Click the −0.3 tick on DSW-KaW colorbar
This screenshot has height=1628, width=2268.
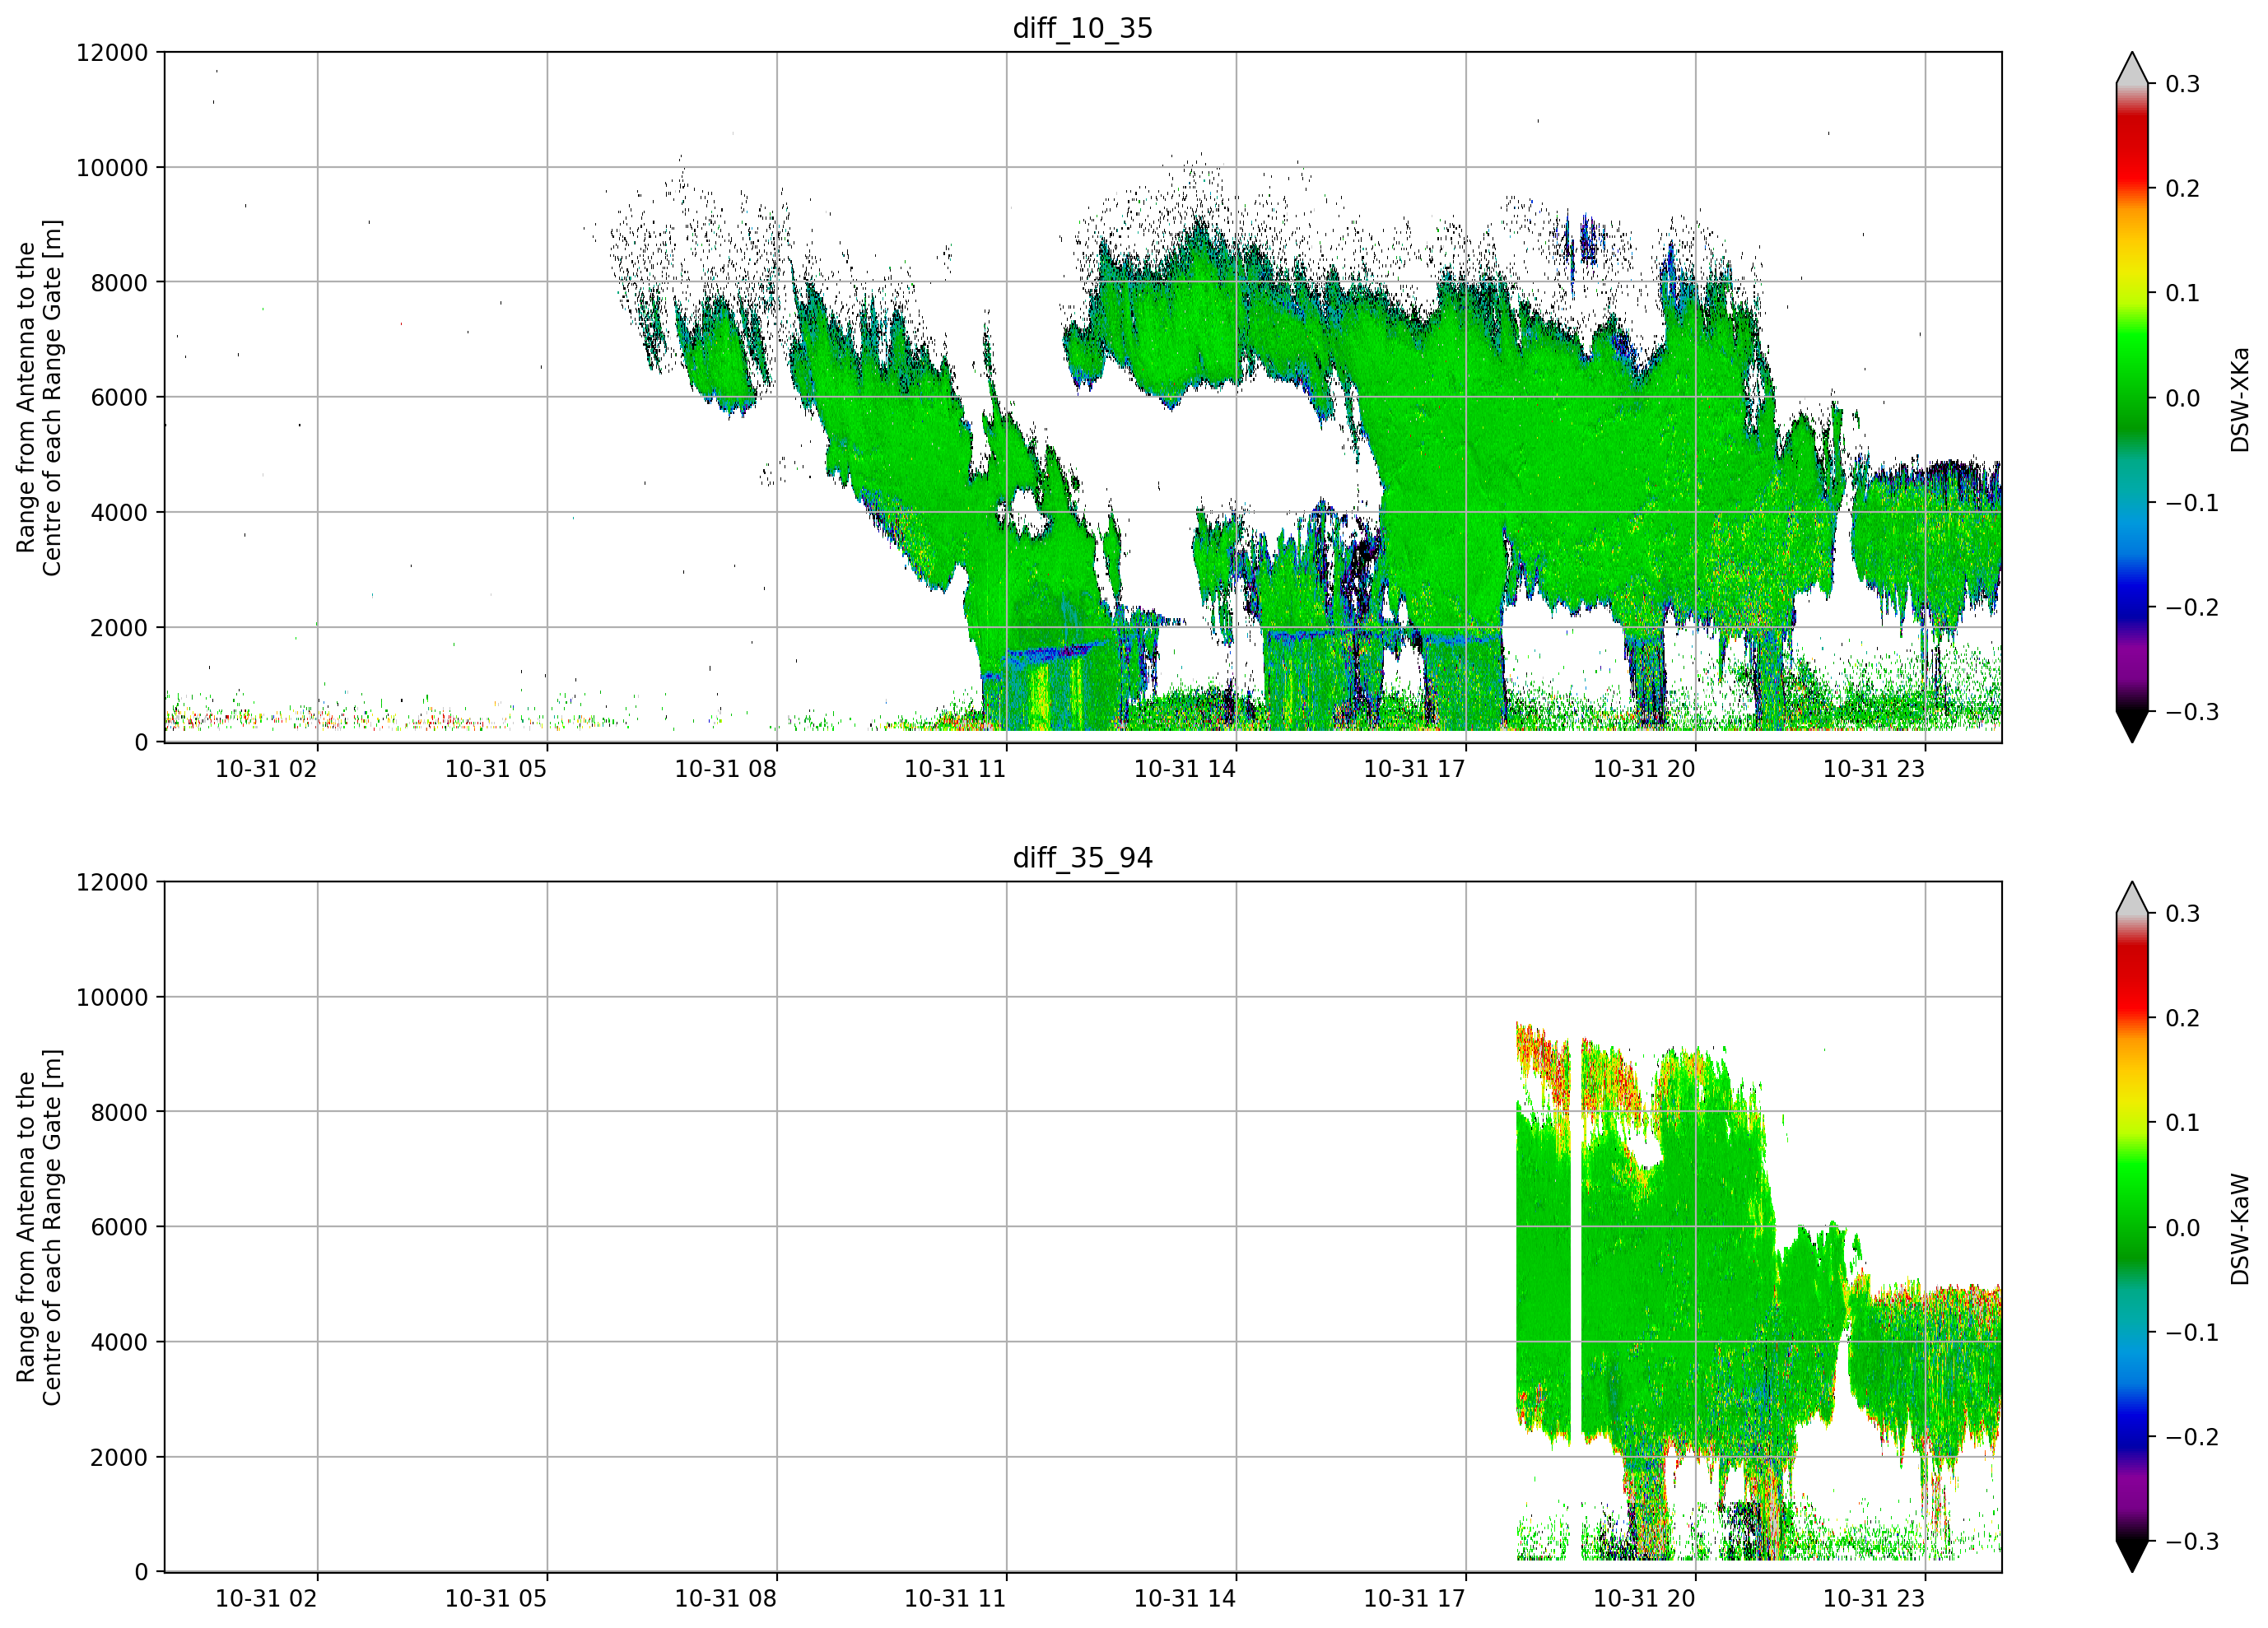coord(2192,1542)
